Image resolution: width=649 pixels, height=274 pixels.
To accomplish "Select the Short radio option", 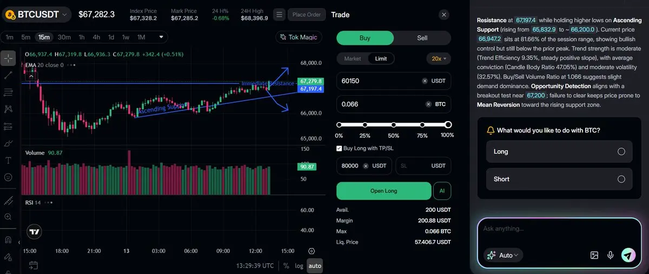I will (621, 179).
